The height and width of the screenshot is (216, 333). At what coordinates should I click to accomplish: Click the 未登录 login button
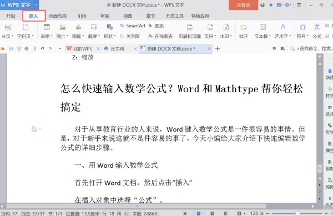coord(244,5)
